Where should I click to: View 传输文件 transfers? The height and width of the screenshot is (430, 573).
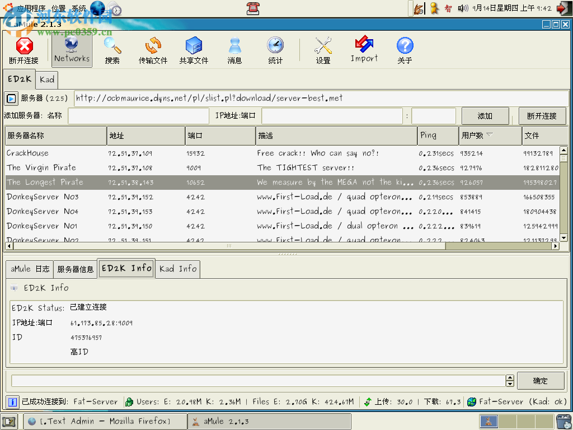[153, 50]
